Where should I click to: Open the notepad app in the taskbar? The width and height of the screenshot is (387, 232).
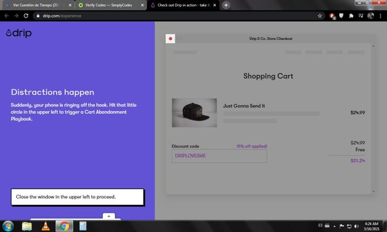tap(83, 226)
